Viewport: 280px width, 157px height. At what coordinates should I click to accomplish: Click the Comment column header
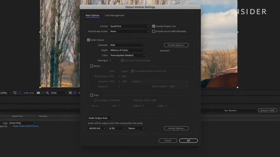pos(43,116)
